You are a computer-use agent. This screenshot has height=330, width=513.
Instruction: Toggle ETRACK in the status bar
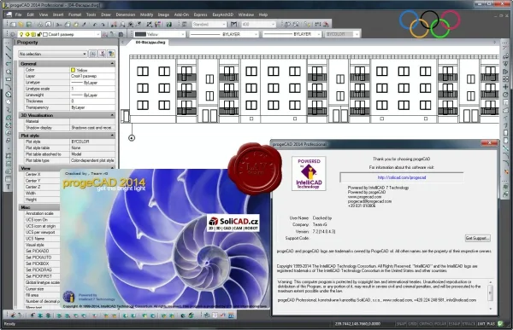point(469,324)
